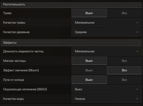Set Трава to Выкл
This screenshot has width=143, height=106.
point(89,13)
